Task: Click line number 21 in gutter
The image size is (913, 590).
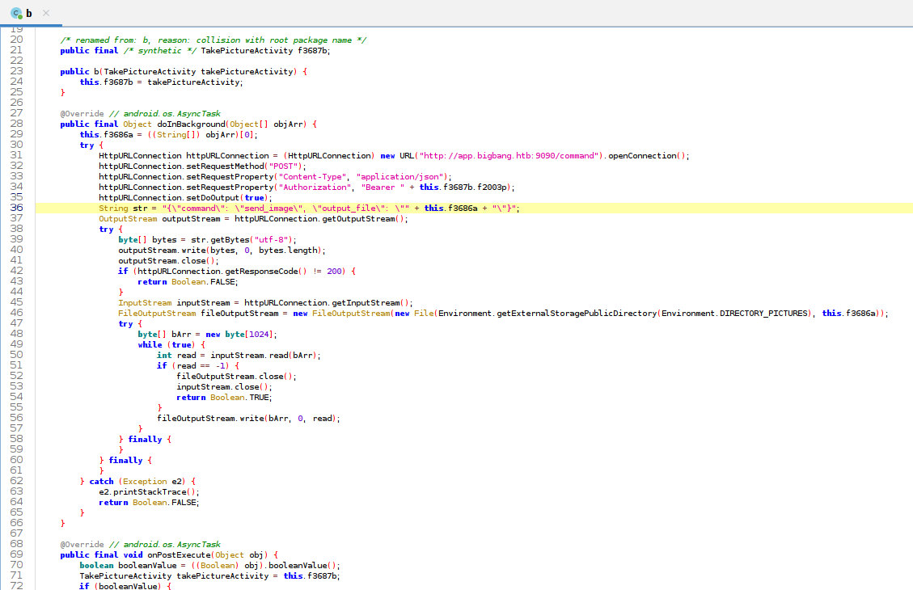Action: (x=16, y=51)
